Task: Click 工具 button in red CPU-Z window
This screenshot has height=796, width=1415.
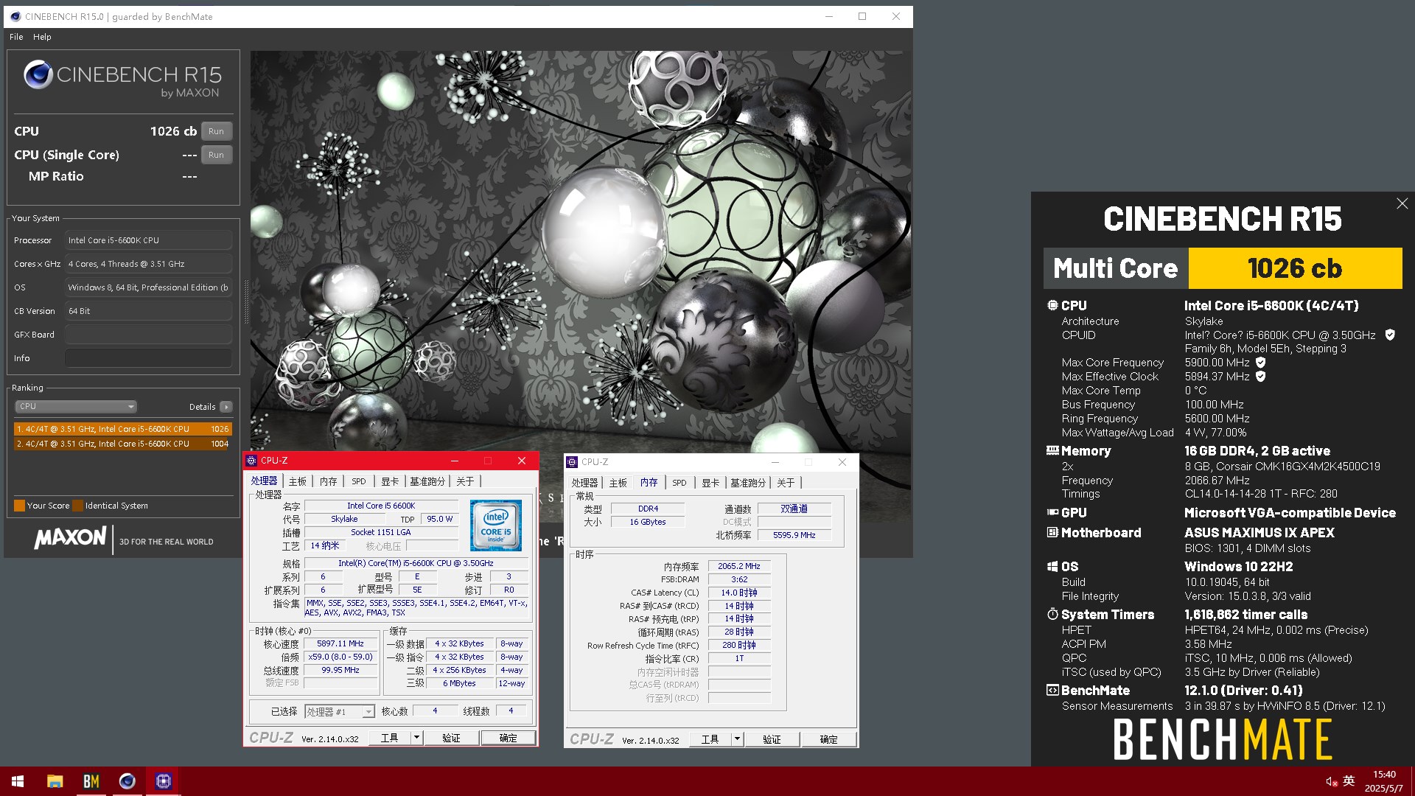Action: 390,738
